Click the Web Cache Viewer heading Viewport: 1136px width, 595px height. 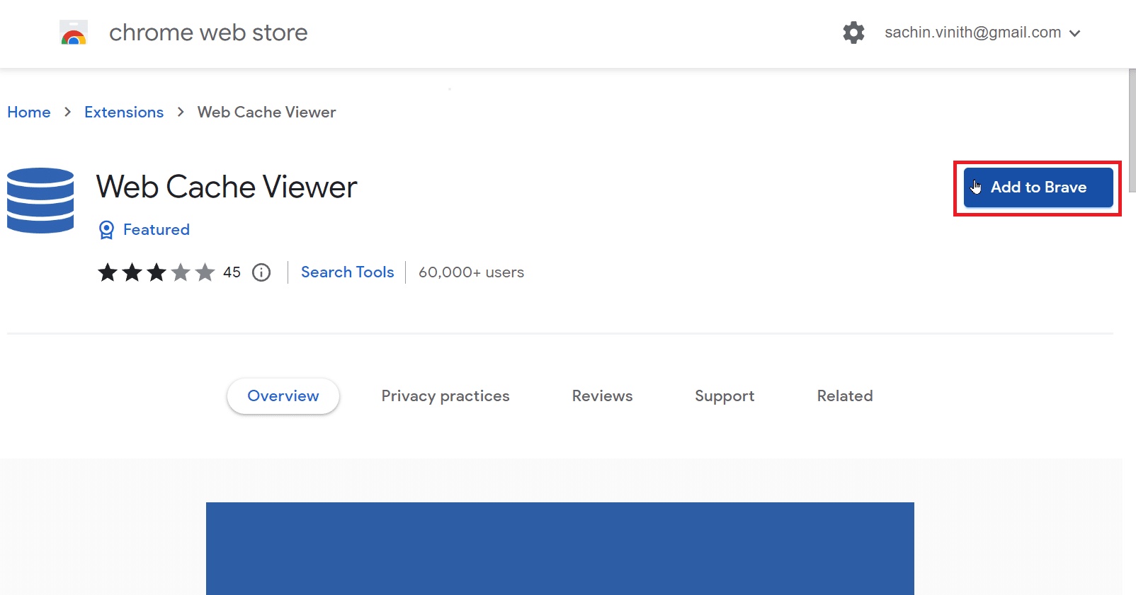[x=227, y=187]
